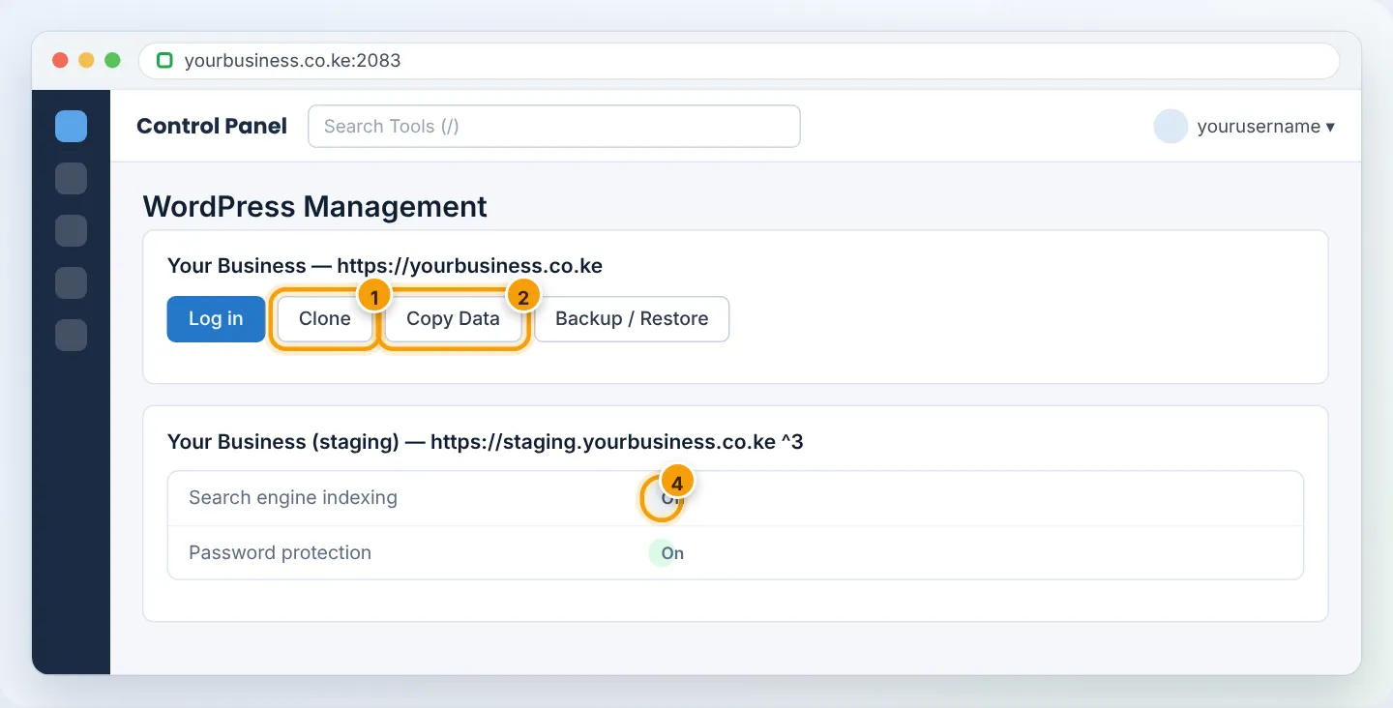Click the Search engine indexing label
Viewport: 1393px width, 708px height.
(293, 498)
